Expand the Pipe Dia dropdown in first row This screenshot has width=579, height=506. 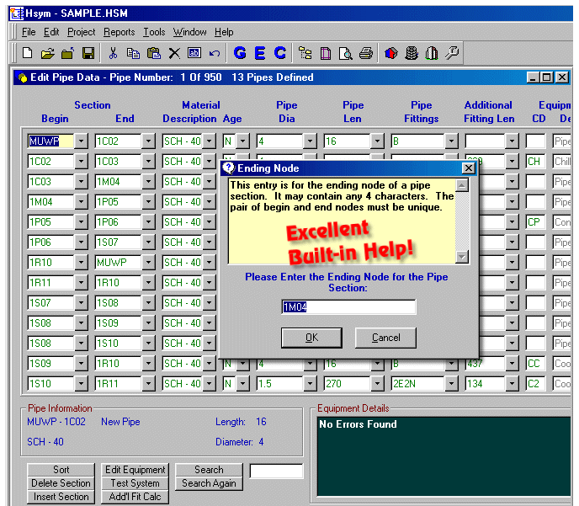tap(310, 141)
